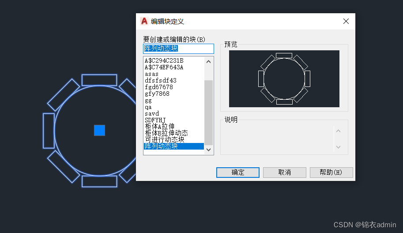The image size is (403, 233).
Task: Click the 确定 button
Action: (238, 173)
